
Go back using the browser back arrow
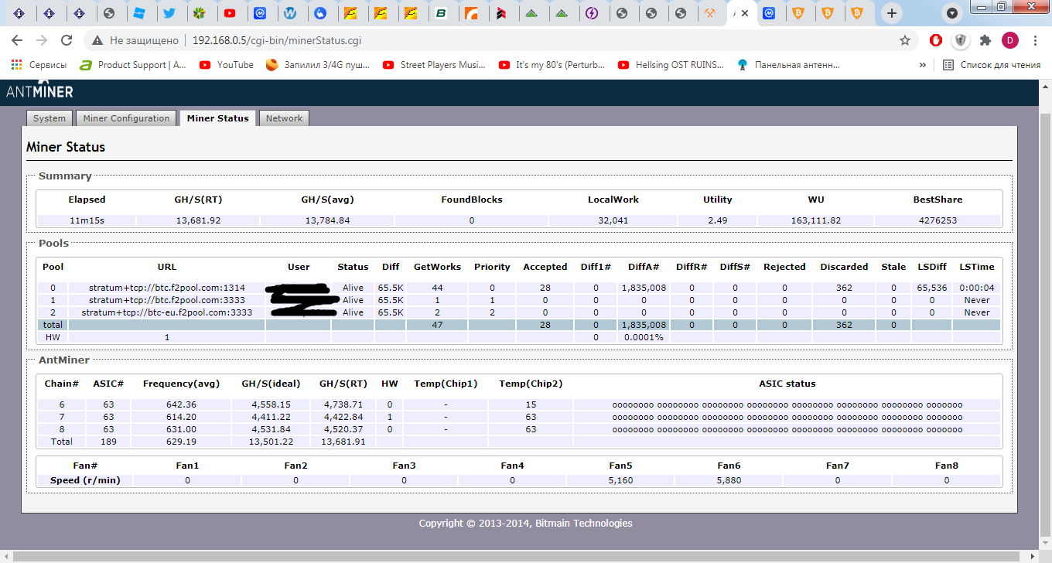click(18, 40)
